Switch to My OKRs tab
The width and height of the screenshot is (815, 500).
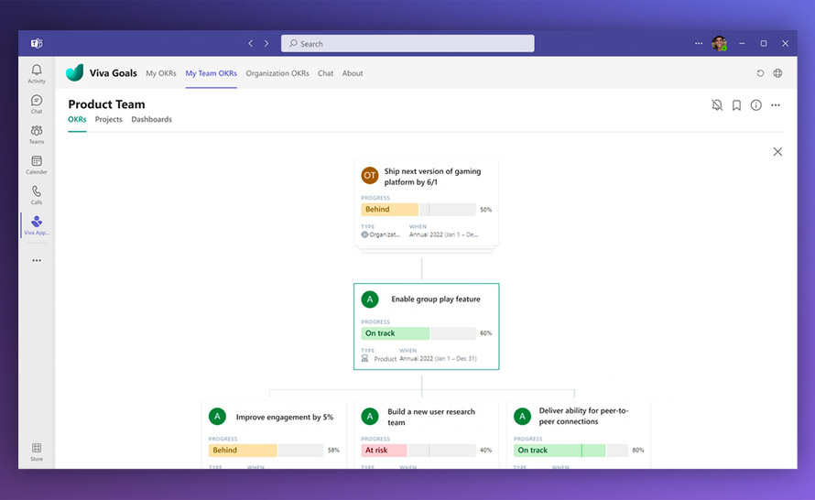click(160, 73)
